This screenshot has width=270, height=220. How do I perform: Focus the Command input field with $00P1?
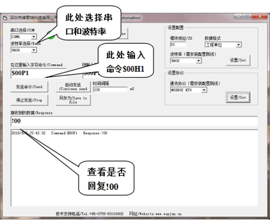[38, 73]
